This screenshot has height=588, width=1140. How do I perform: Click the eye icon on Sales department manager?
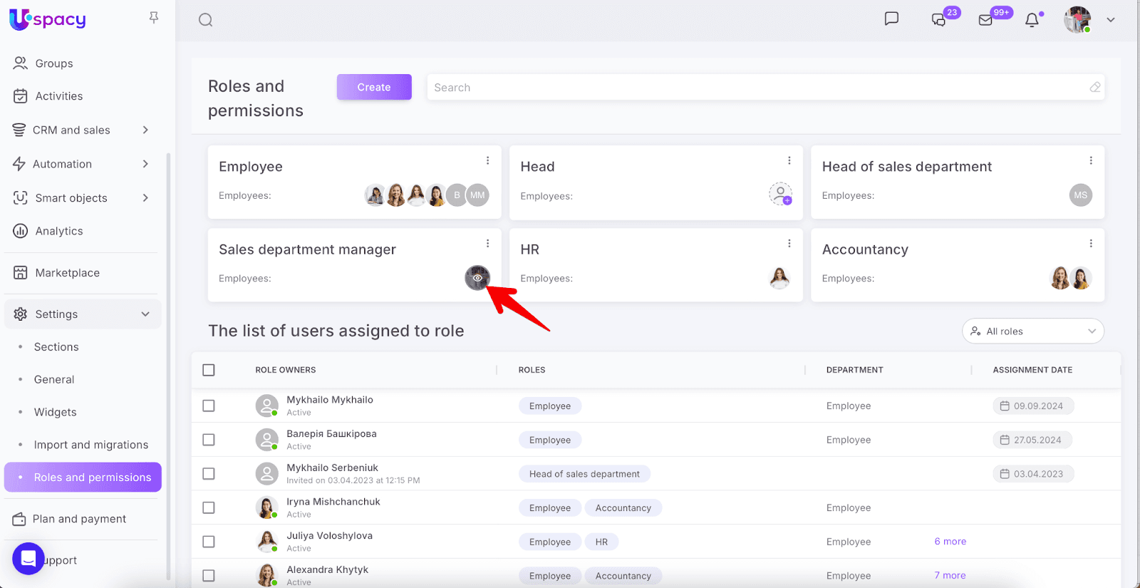tap(477, 278)
